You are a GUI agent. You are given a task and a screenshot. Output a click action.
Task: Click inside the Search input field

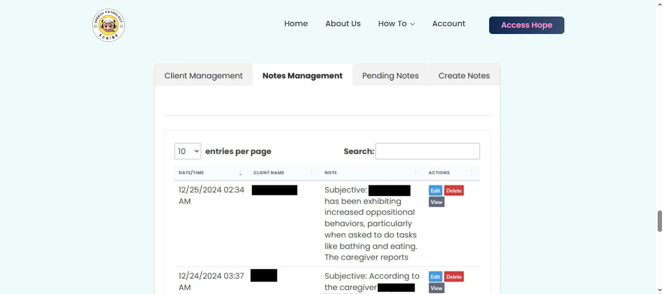(x=427, y=151)
